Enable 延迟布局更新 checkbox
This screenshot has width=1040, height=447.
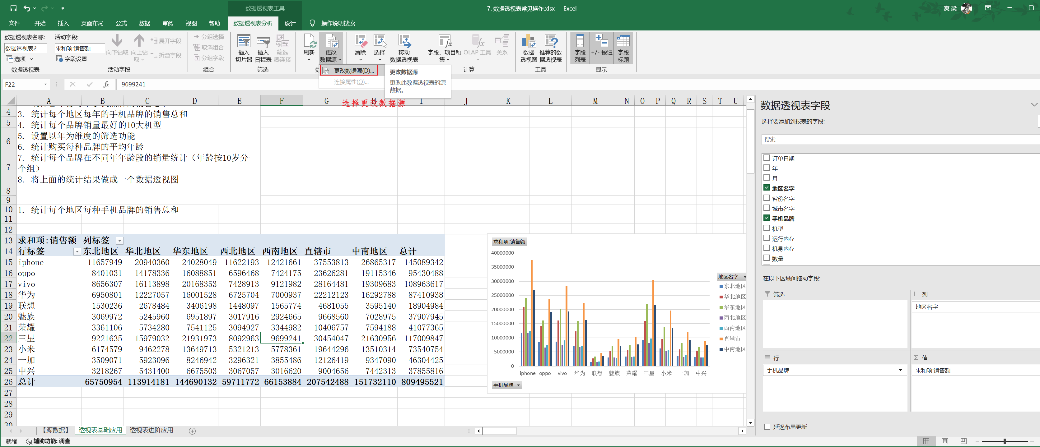tap(767, 427)
